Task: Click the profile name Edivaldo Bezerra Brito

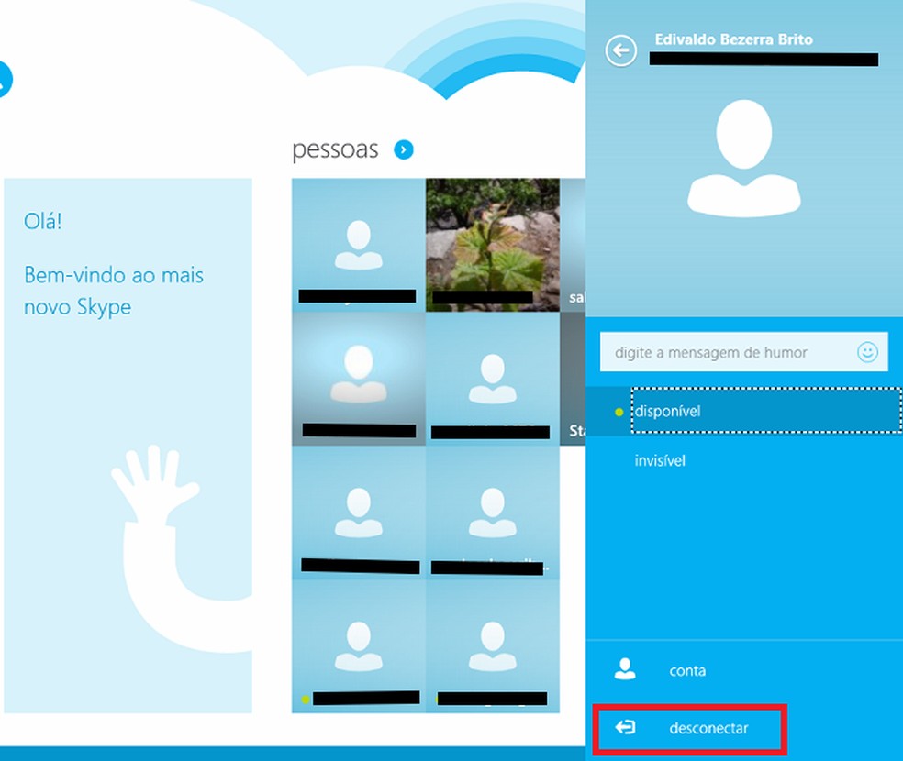Action: click(734, 39)
